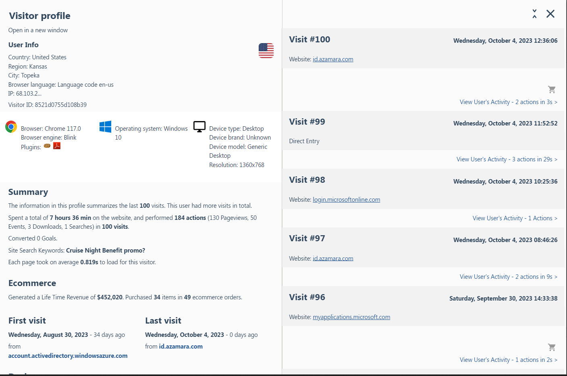Click the Windows operating system icon
This screenshot has height=376, width=567.
tap(105, 127)
